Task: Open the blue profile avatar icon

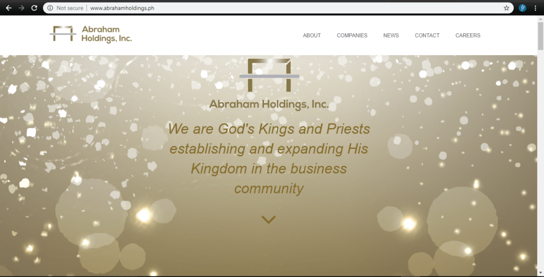Action: [x=523, y=8]
